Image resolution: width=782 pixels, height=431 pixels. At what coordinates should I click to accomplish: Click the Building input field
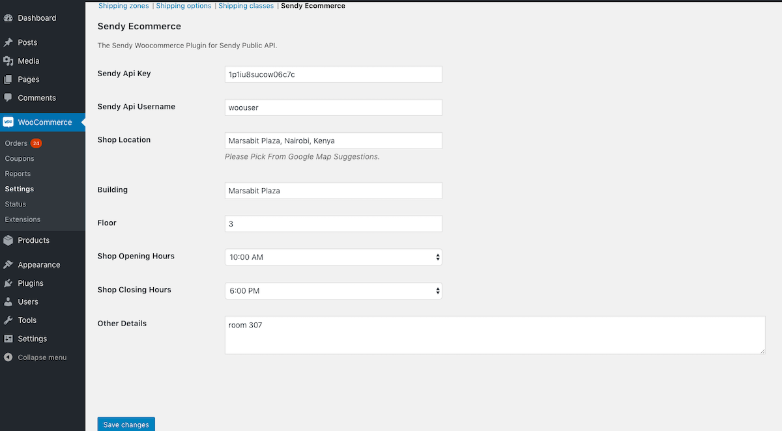333,191
